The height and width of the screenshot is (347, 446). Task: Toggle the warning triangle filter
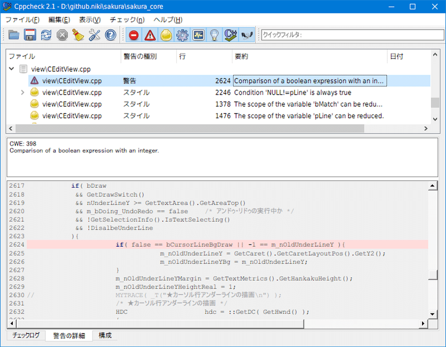click(x=149, y=35)
